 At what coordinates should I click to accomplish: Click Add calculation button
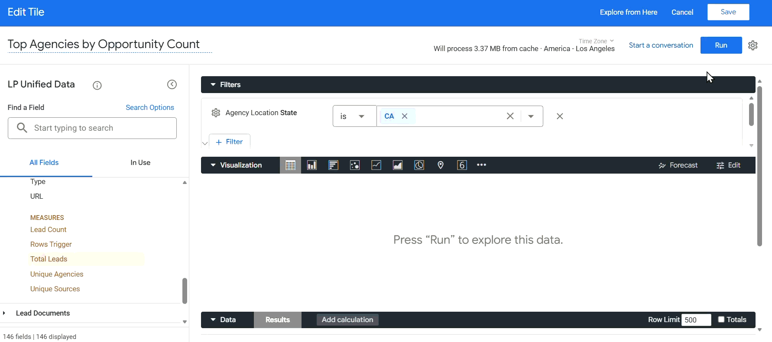347,320
